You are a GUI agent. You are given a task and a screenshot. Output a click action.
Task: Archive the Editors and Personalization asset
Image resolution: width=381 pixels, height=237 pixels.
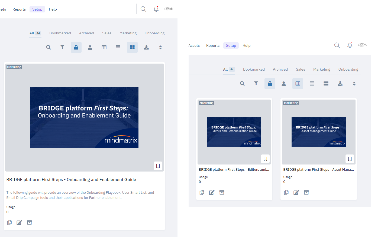click(x=222, y=192)
